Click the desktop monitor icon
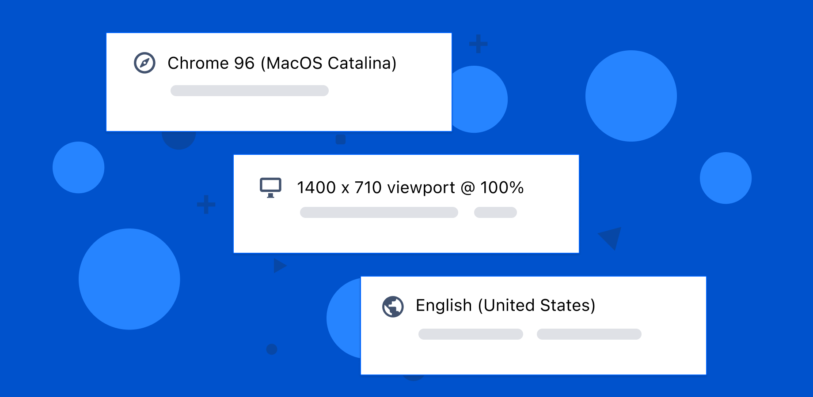 [x=270, y=188]
